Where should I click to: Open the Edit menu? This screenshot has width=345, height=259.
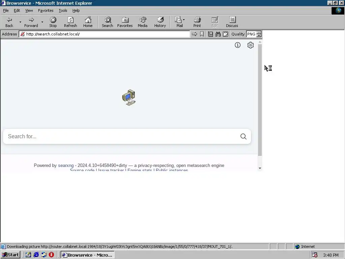17,10
